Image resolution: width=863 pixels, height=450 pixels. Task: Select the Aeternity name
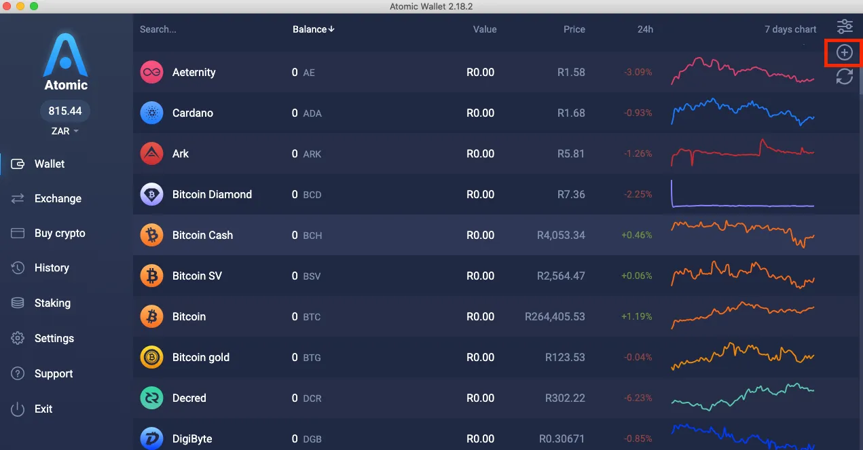(x=194, y=72)
